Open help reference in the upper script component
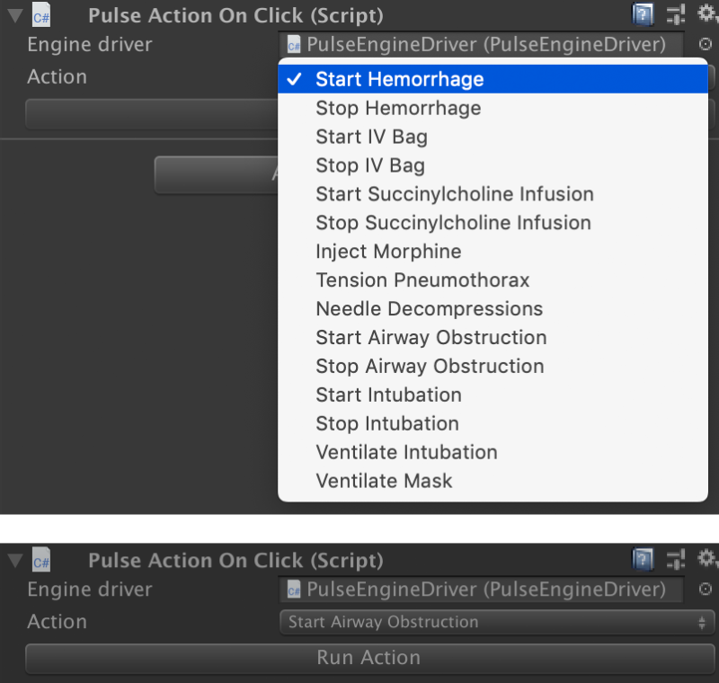The image size is (719, 683). [643, 14]
